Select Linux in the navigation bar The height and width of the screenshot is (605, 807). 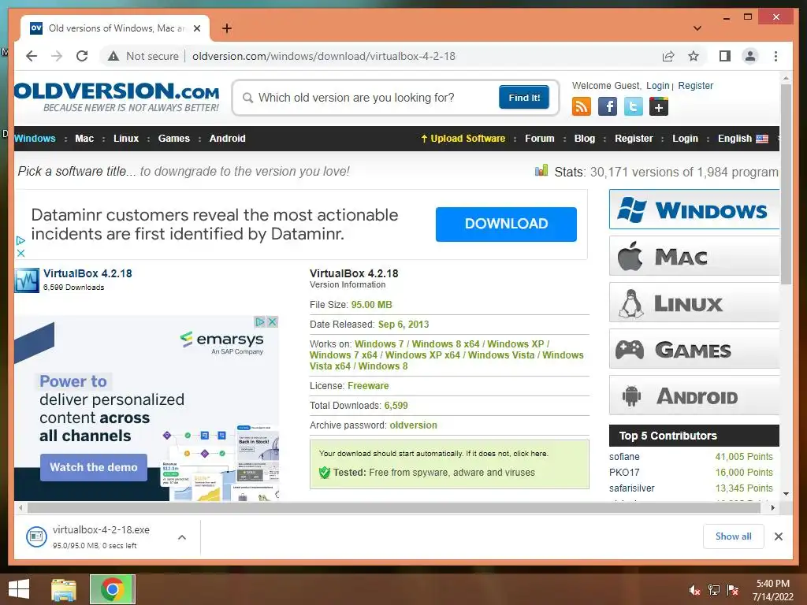pyautogui.click(x=126, y=139)
